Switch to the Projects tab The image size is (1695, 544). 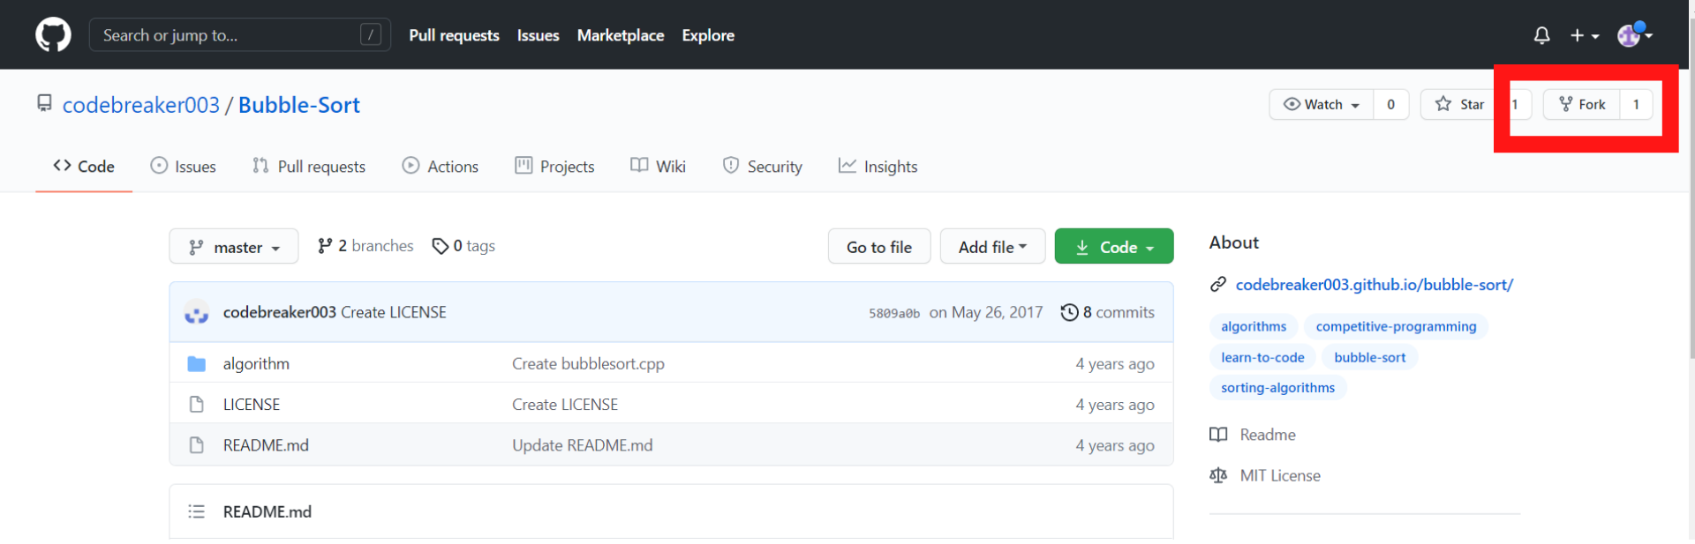(554, 166)
